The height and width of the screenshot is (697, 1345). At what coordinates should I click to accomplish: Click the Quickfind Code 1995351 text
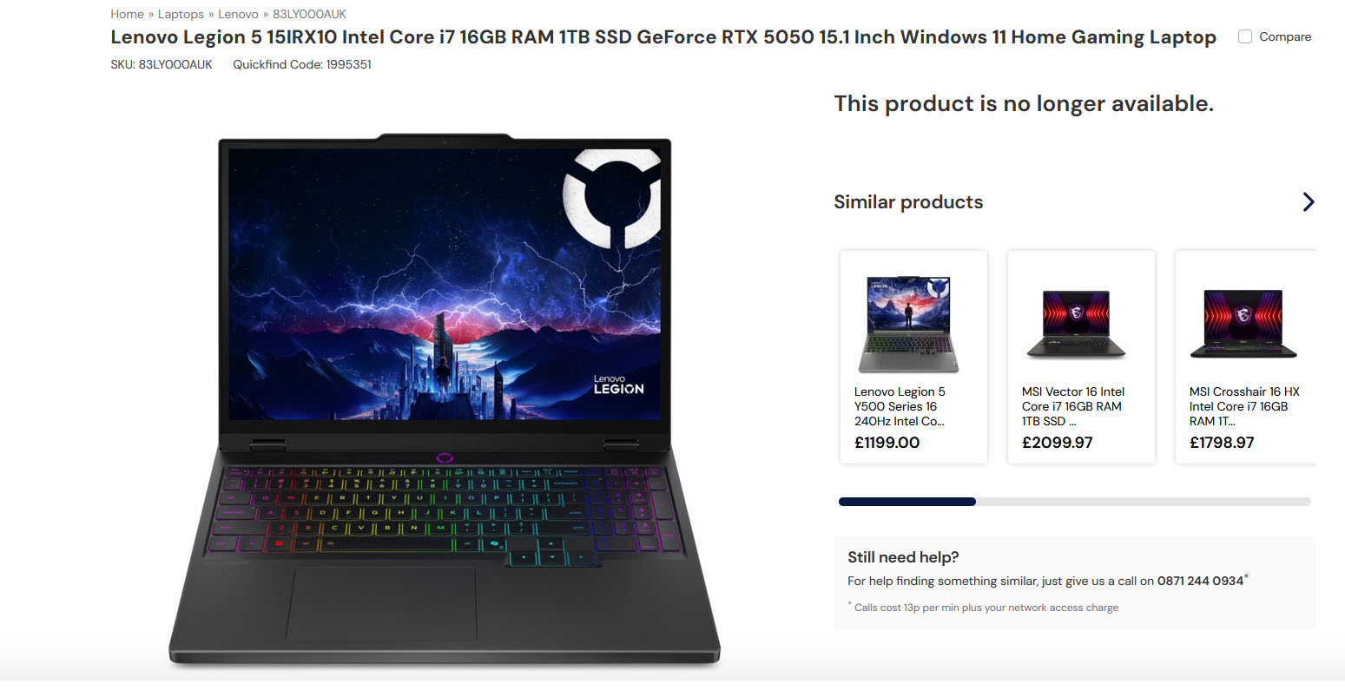(302, 64)
